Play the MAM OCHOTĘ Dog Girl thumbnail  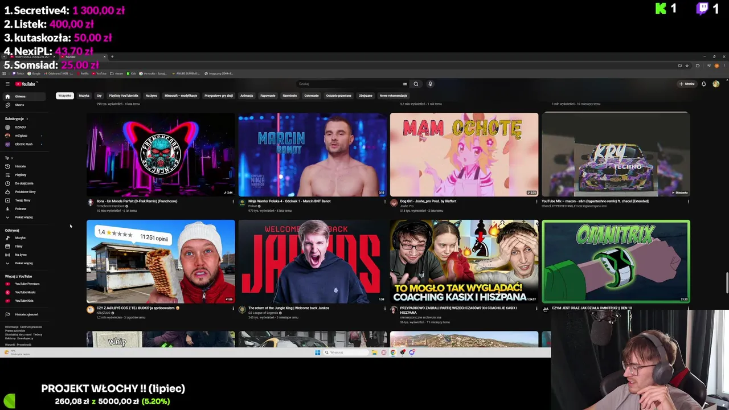pyautogui.click(x=464, y=154)
